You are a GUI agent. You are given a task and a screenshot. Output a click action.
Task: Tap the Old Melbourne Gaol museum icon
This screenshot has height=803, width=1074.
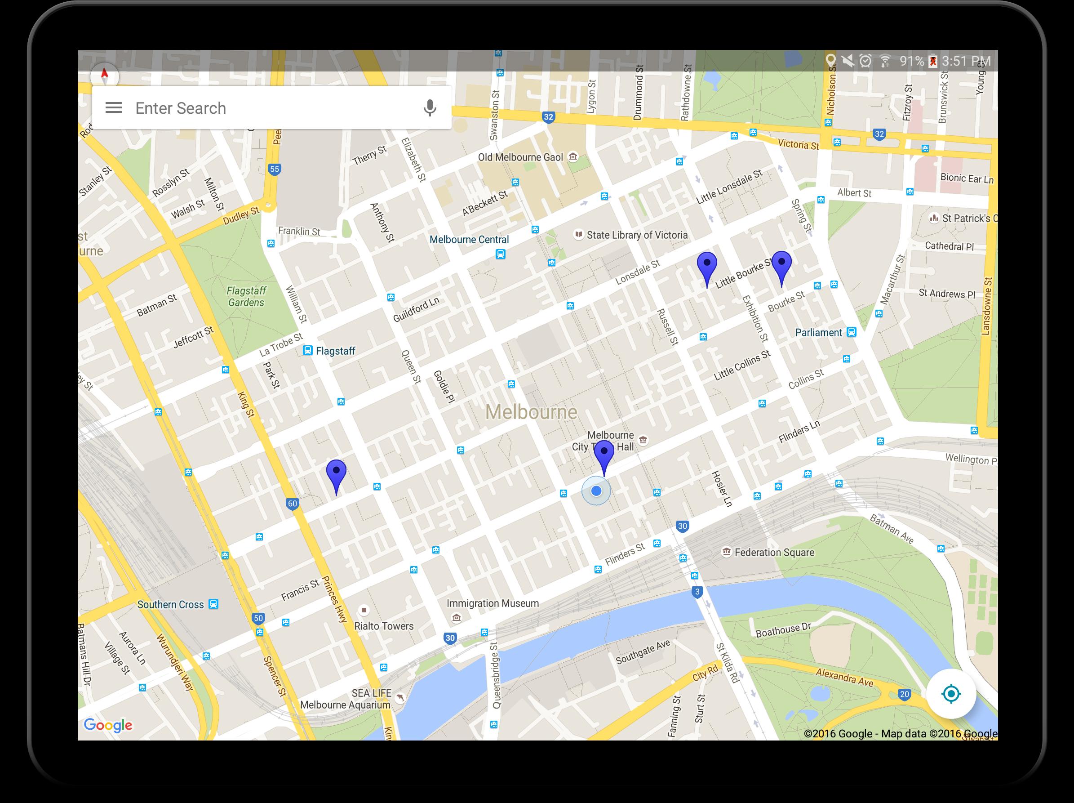[x=573, y=156]
